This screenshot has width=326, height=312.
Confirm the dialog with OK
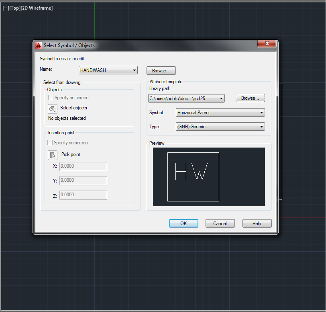pyautogui.click(x=183, y=223)
